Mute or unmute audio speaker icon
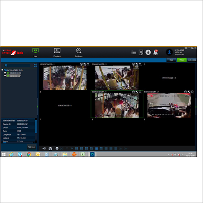 click(44, 149)
